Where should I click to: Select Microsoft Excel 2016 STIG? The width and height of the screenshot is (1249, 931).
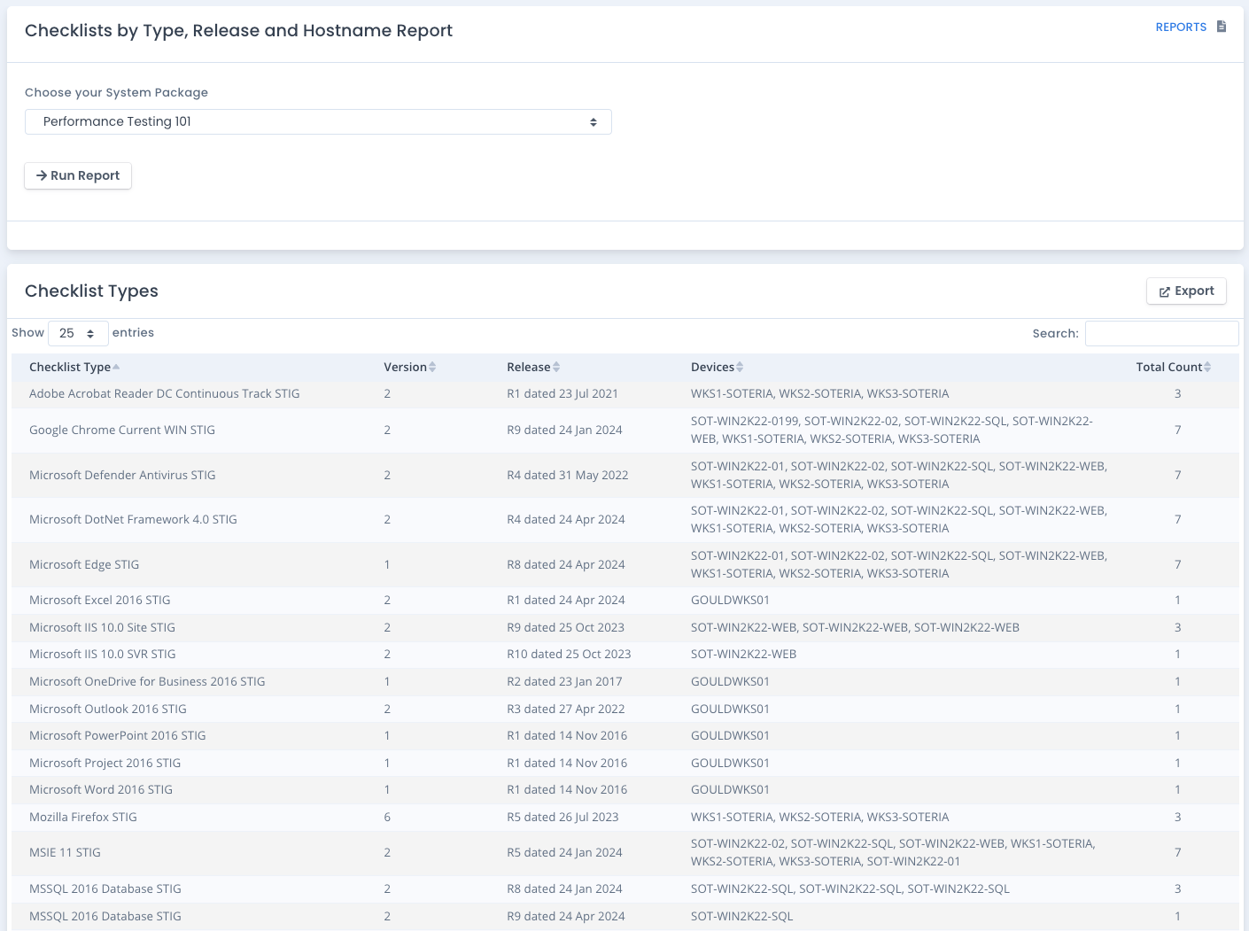99,600
